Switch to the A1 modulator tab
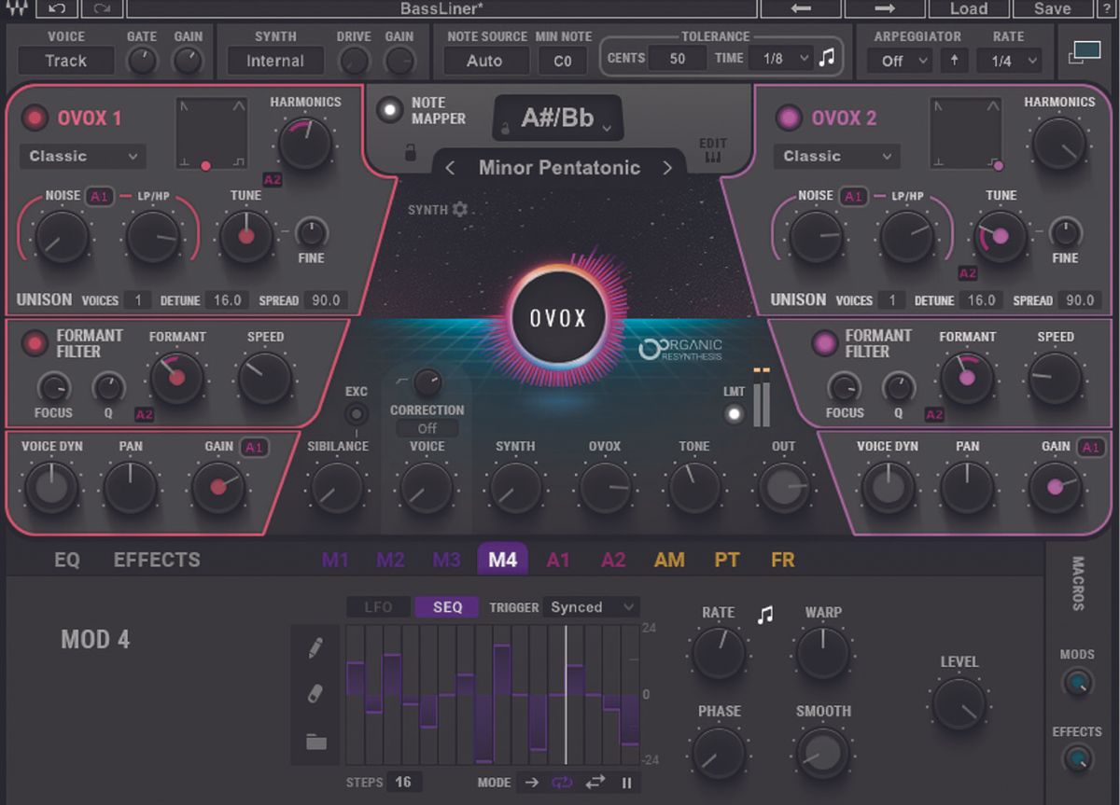Image resolution: width=1120 pixels, height=805 pixels. [x=558, y=560]
